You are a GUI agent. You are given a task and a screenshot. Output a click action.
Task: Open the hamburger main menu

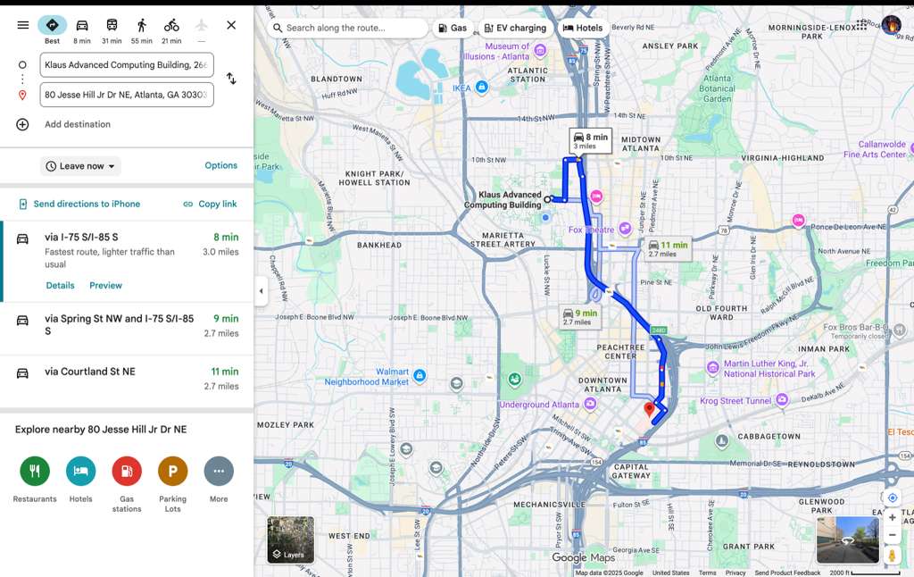click(x=22, y=25)
